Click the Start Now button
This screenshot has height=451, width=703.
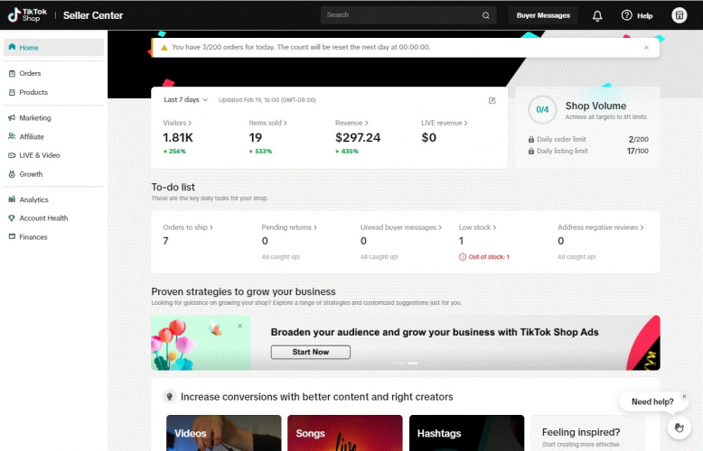[310, 352]
